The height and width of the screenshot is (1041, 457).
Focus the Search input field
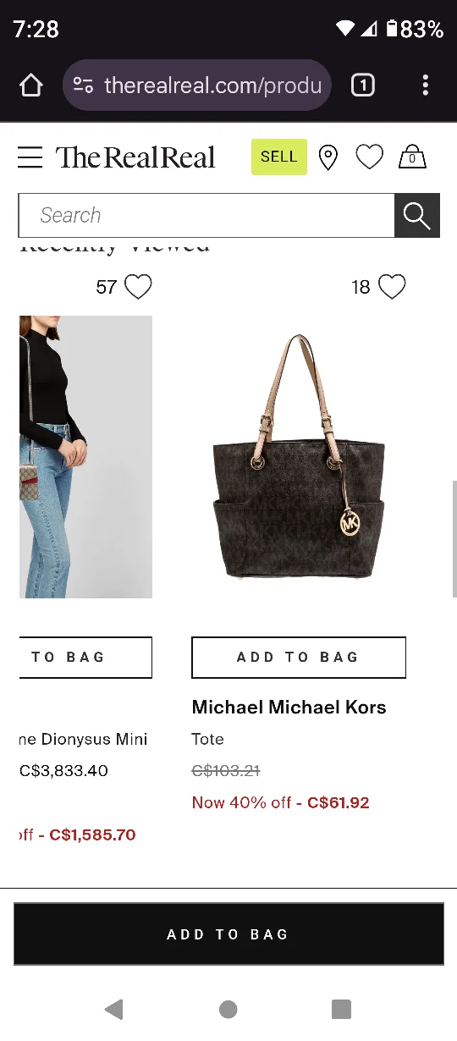[206, 216]
